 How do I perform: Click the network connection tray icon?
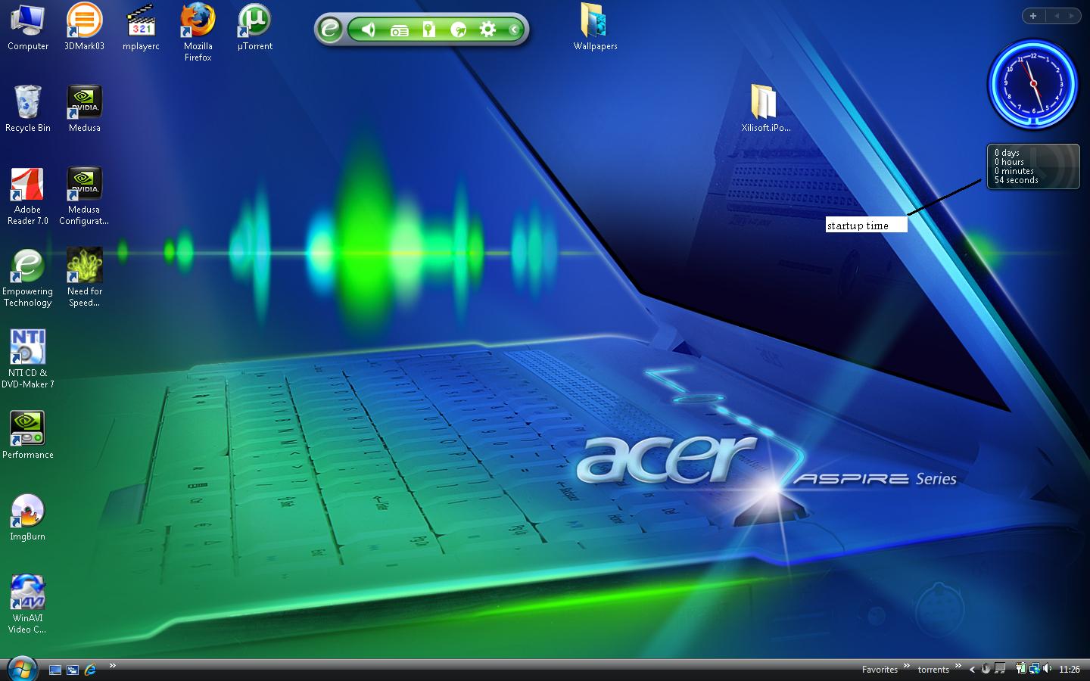1034,668
